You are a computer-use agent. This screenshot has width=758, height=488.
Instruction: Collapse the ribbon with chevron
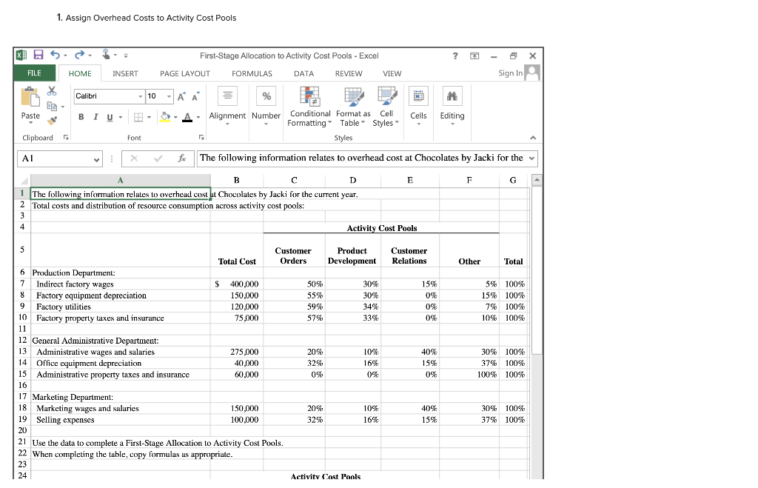click(x=533, y=138)
